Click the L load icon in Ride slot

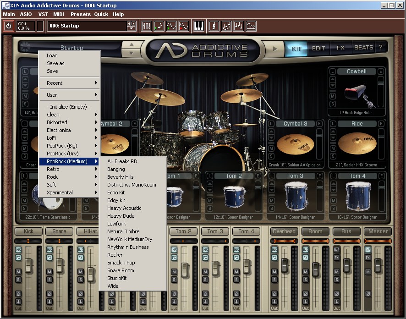(x=333, y=124)
